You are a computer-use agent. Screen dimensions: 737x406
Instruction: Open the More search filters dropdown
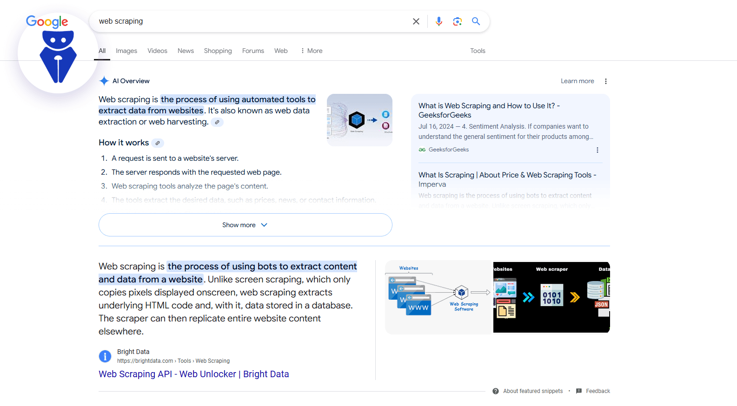point(312,51)
